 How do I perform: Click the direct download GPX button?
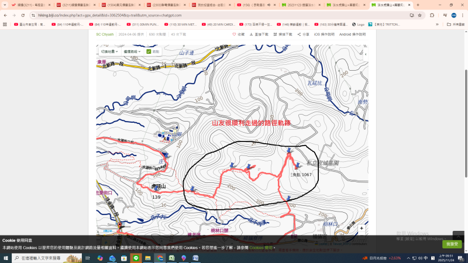click(259, 34)
